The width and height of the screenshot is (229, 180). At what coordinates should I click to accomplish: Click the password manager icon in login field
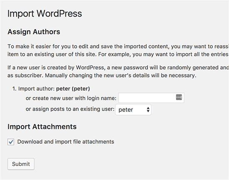pos(179,97)
